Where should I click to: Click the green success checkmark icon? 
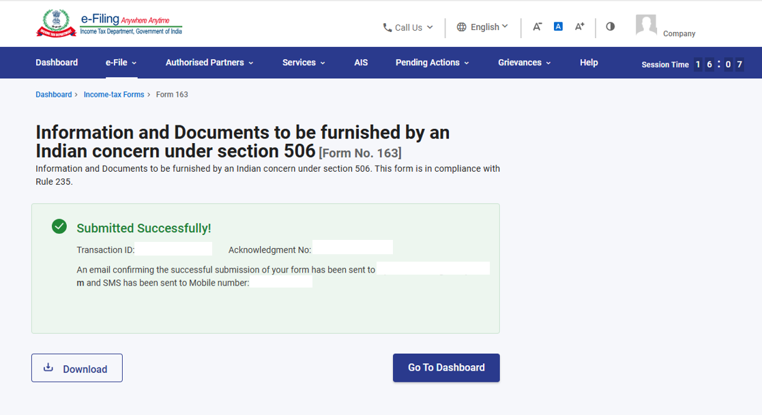pyautogui.click(x=59, y=226)
